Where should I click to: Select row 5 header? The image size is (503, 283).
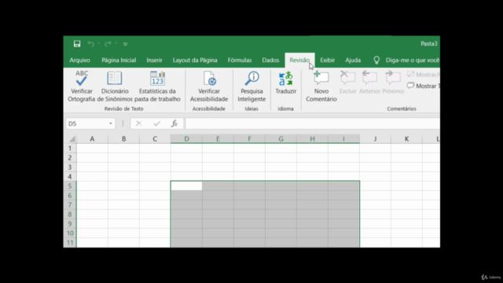click(70, 186)
